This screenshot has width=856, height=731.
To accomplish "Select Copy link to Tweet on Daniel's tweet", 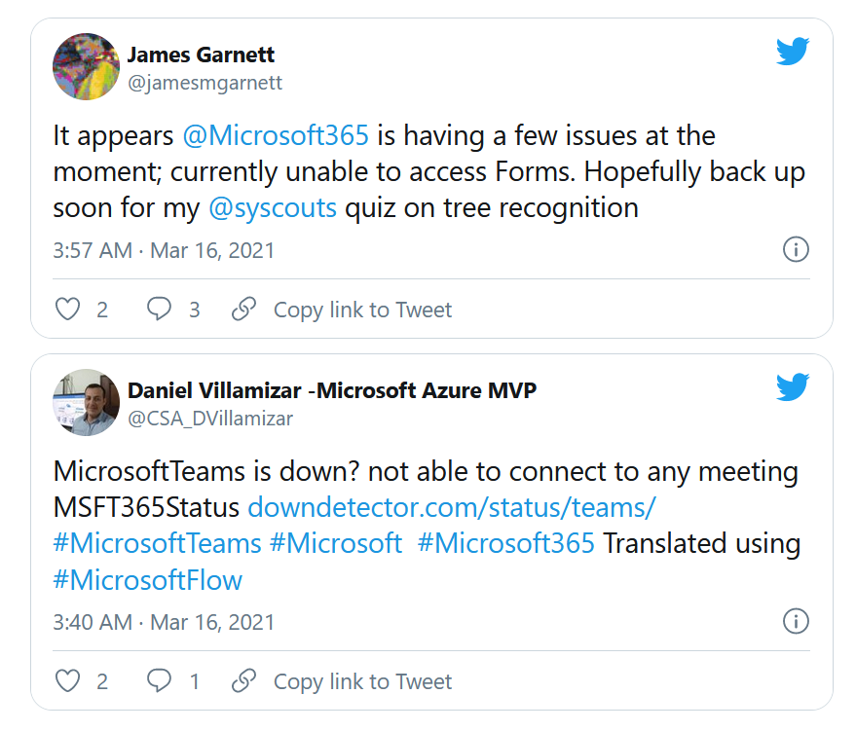I will [x=362, y=681].
